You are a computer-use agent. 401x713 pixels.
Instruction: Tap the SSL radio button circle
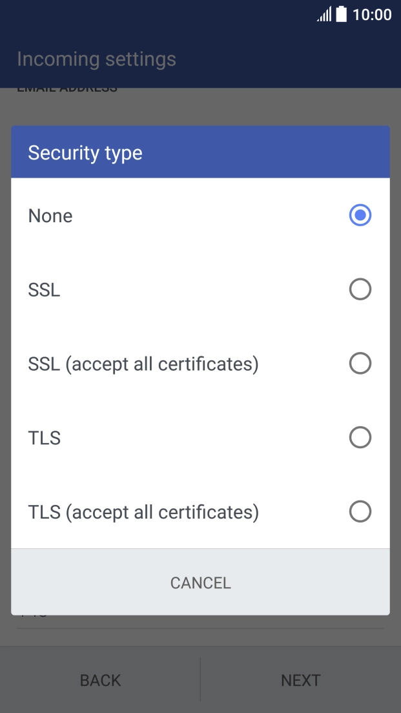point(360,289)
